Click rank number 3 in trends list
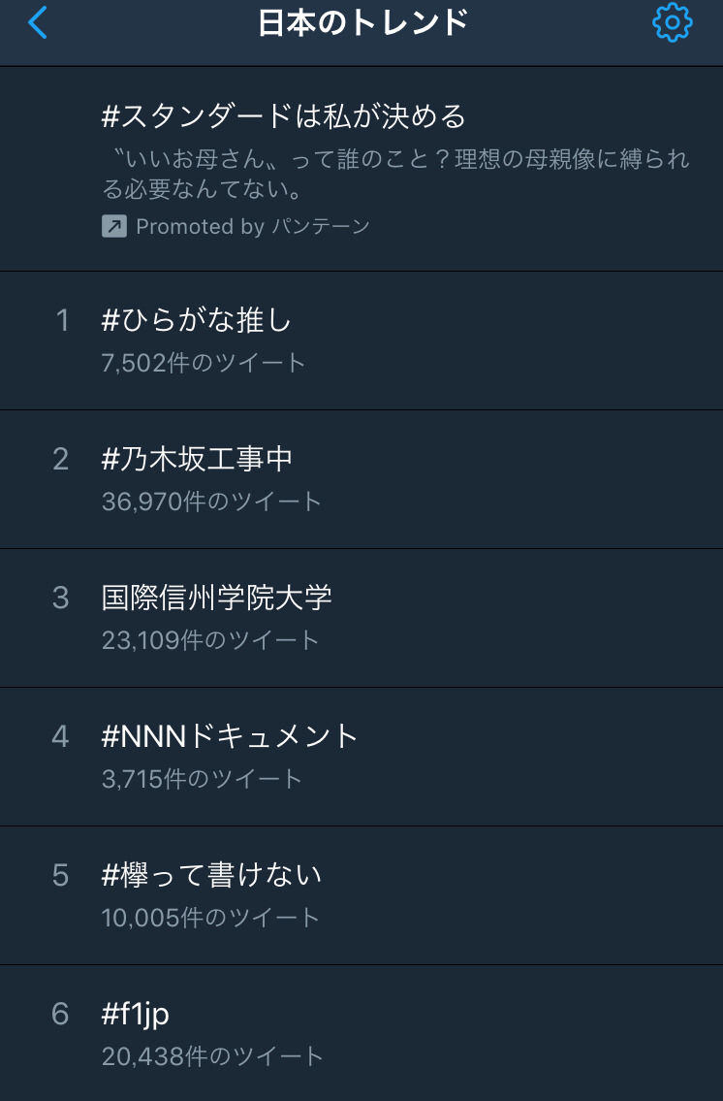Screen dimensions: 723x1101 61,598
